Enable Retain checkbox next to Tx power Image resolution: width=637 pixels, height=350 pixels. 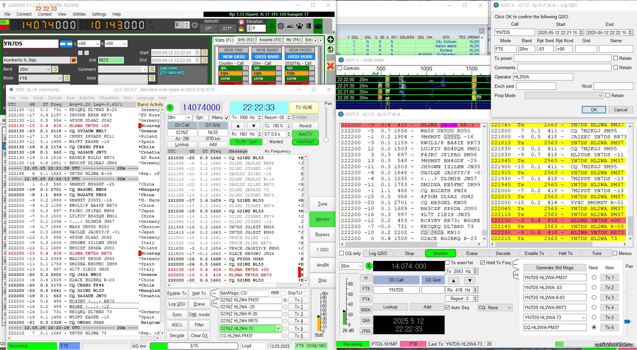(x=616, y=58)
